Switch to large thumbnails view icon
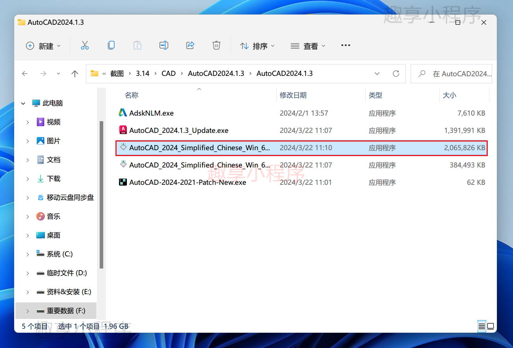The width and height of the screenshot is (513, 348). click(x=490, y=326)
